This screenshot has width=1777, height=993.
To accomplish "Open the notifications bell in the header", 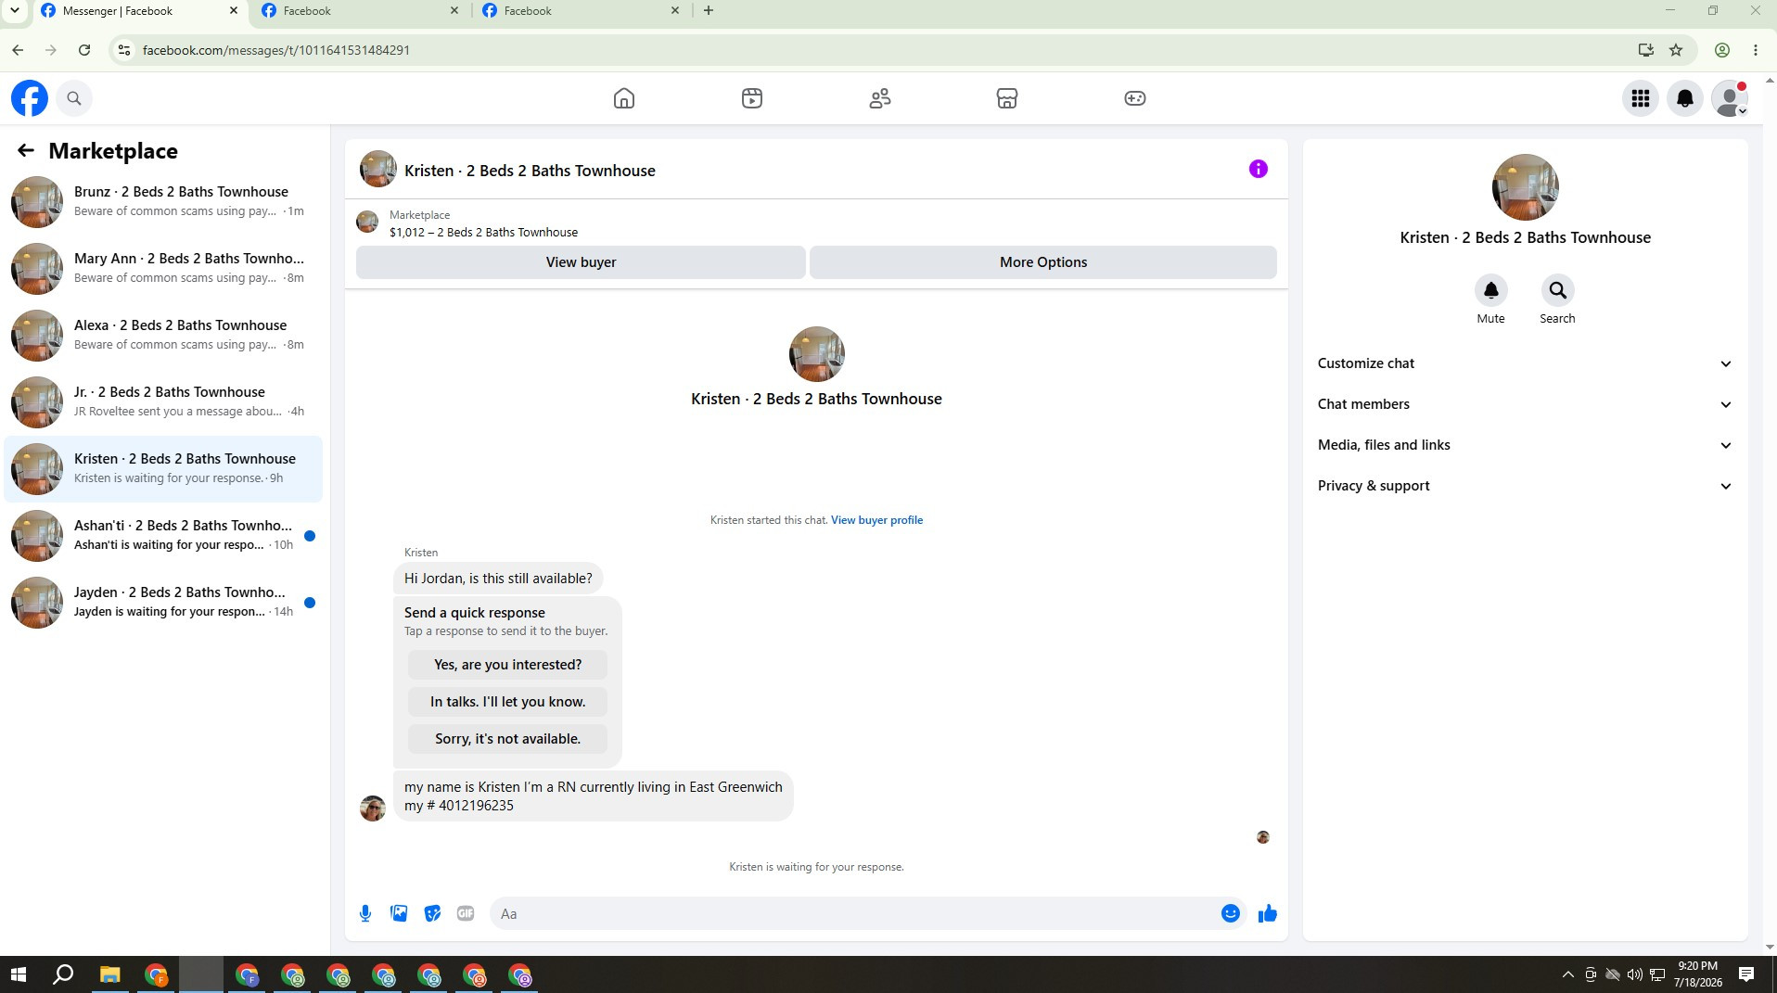I will 1685,98.
